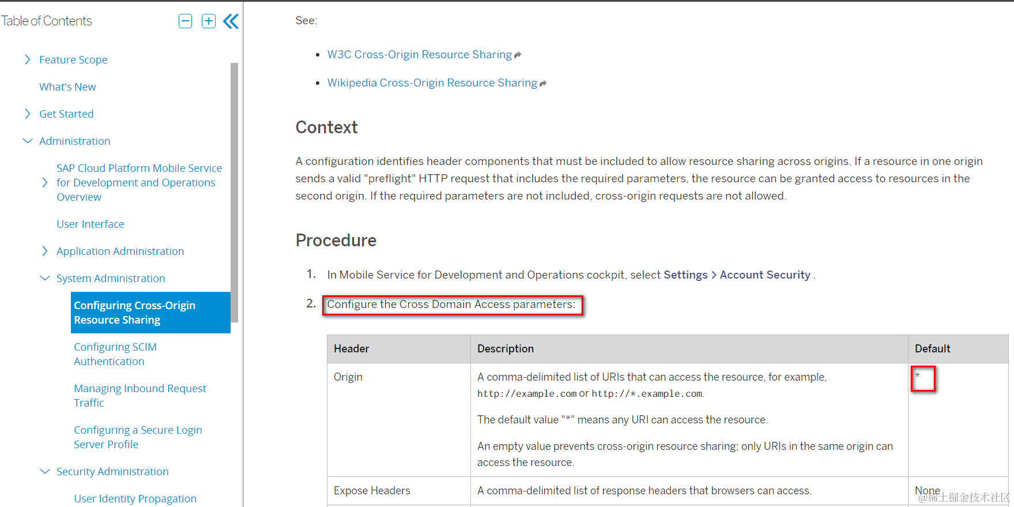The width and height of the screenshot is (1014, 507).
Task: Open the Application Administration topic
Action: click(120, 251)
